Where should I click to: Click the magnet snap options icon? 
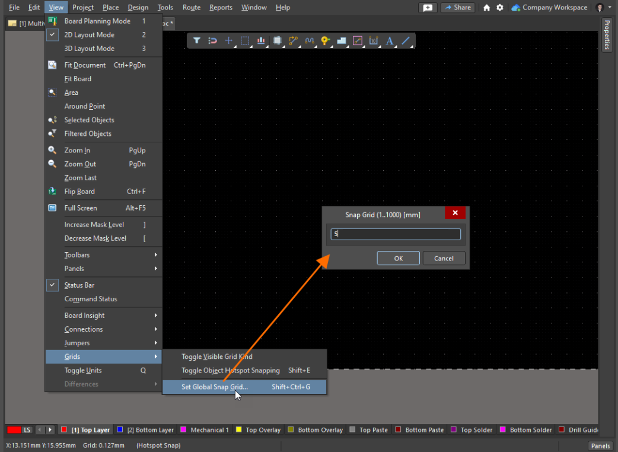[213, 41]
